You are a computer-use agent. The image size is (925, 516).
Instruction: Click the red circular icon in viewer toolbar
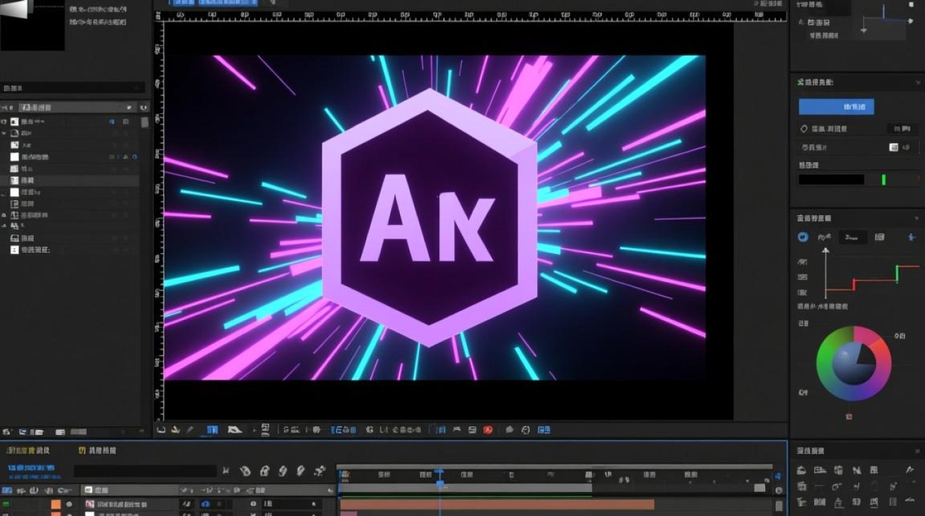[488, 430]
